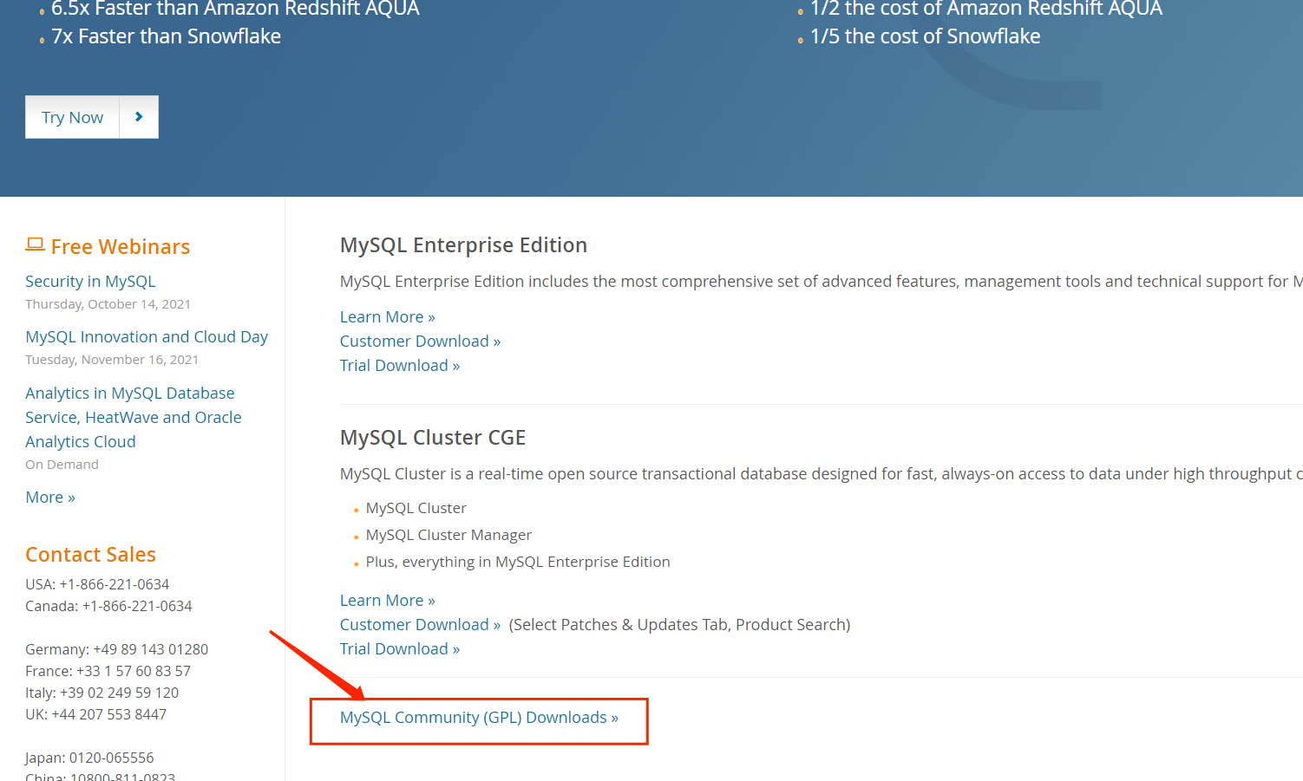Click Trial Download » under Enterprise Edition
The image size is (1303, 781).
pos(400,366)
